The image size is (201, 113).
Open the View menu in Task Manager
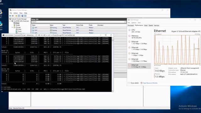tap(139, 23)
